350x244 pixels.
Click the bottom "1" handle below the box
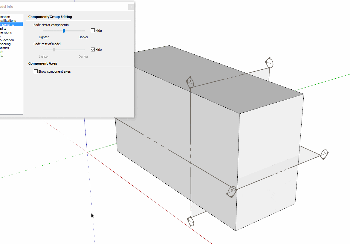coord(191,221)
